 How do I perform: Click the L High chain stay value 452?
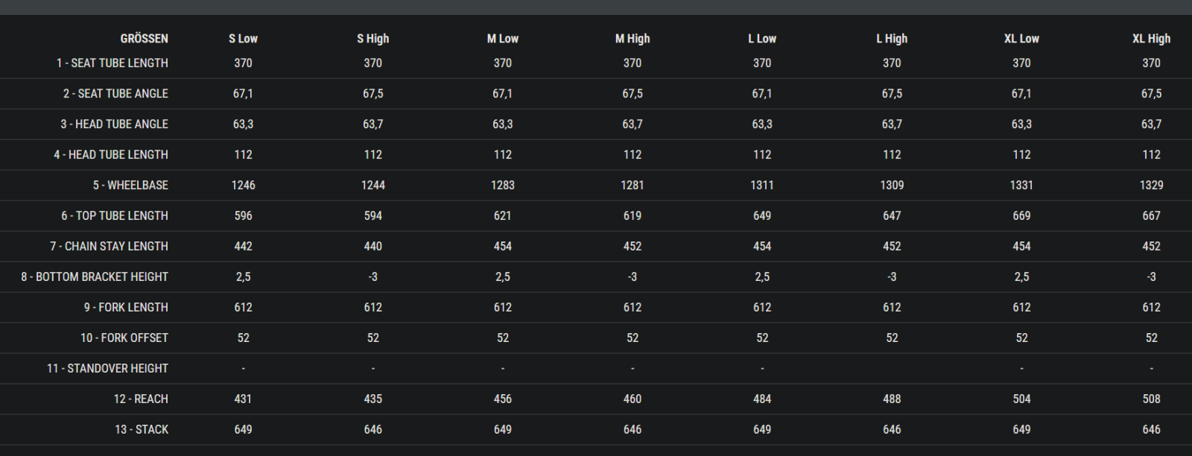point(891,247)
